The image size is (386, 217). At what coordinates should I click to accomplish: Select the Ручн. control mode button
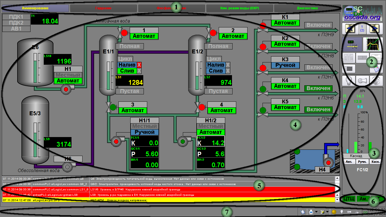click(362, 162)
